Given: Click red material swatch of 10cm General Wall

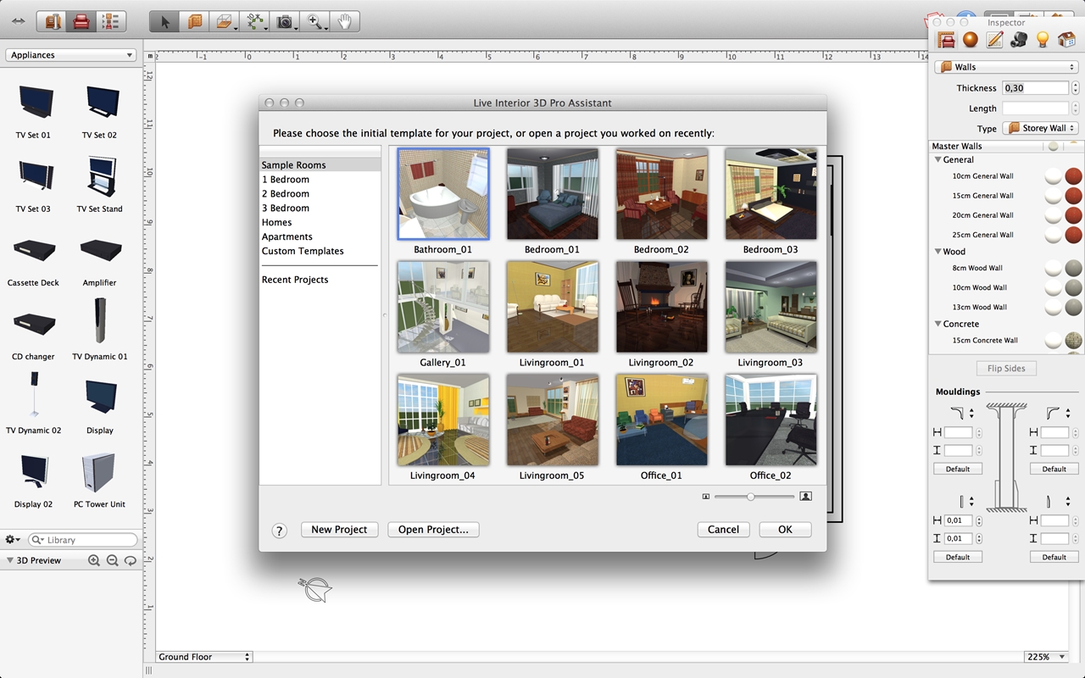Looking at the screenshot, I should 1073,176.
